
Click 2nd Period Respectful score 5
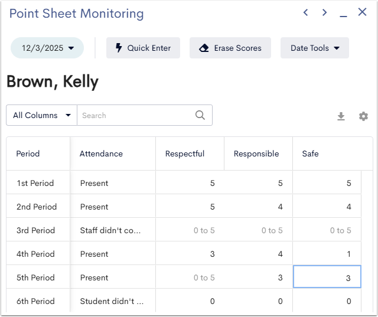(190, 207)
